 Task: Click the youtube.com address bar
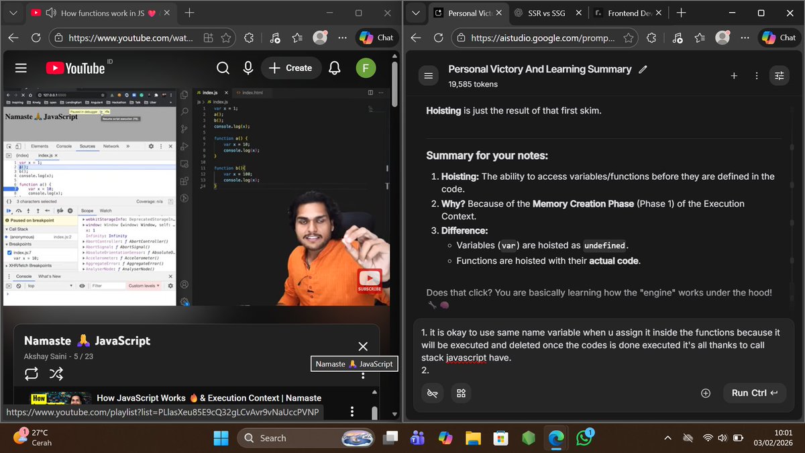131,38
